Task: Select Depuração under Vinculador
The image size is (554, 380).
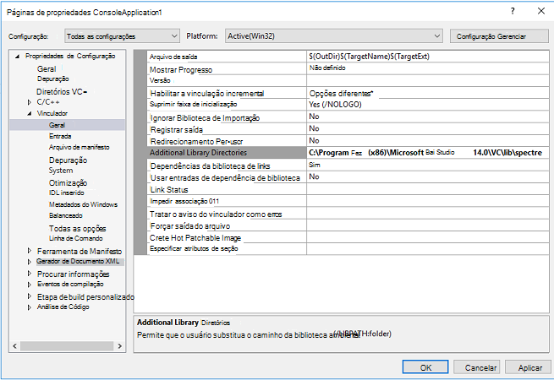Action: (x=68, y=160)
